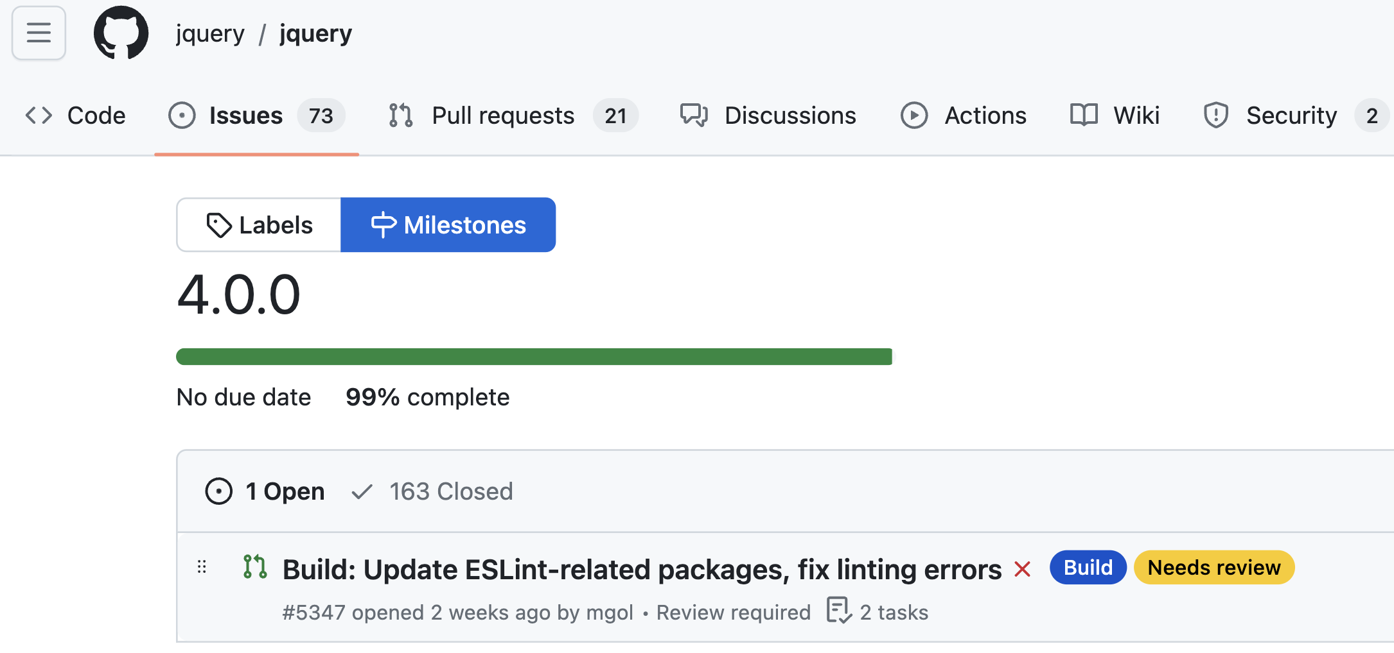
Task: Open the jquery organization link
Action: 210,33
